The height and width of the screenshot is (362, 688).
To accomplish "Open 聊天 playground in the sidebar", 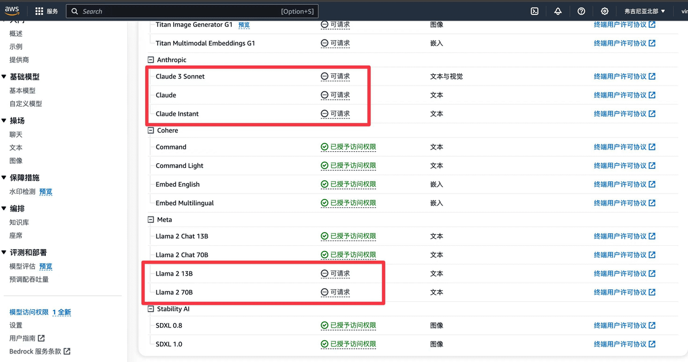I will [16, 135].
